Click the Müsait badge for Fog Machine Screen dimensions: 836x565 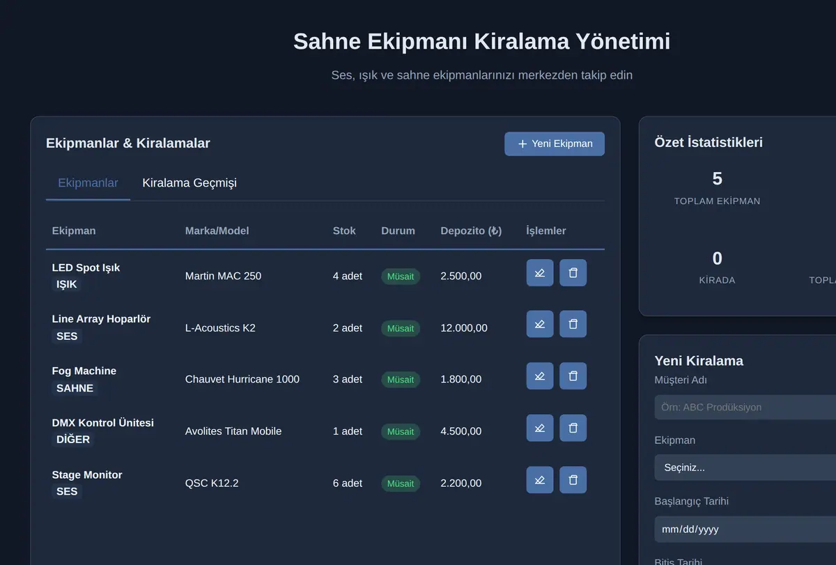click(x=401, y=380)
